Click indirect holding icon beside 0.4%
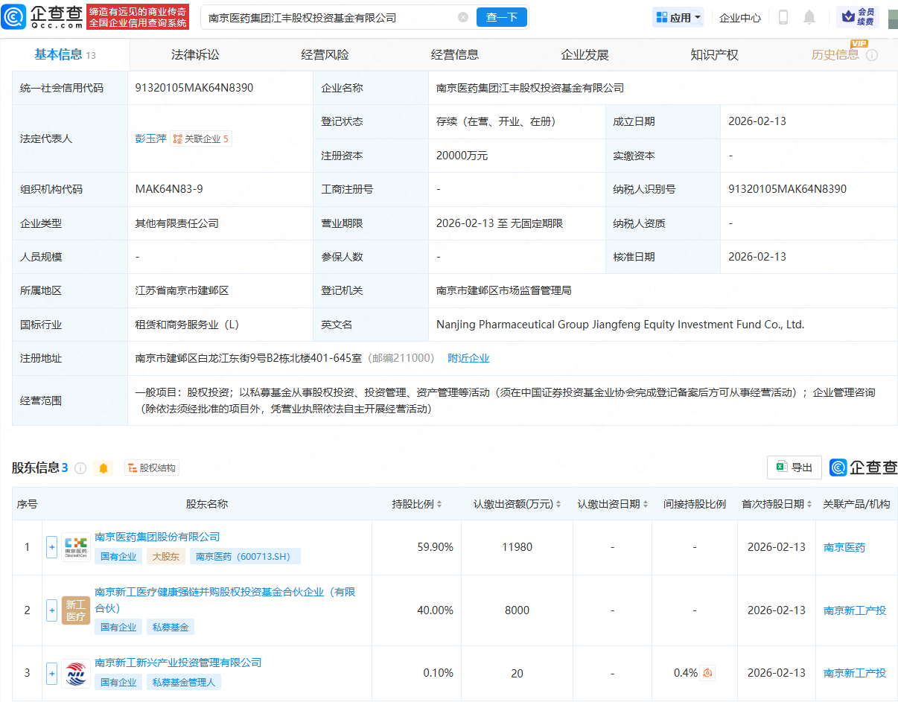 click(706, 672)
